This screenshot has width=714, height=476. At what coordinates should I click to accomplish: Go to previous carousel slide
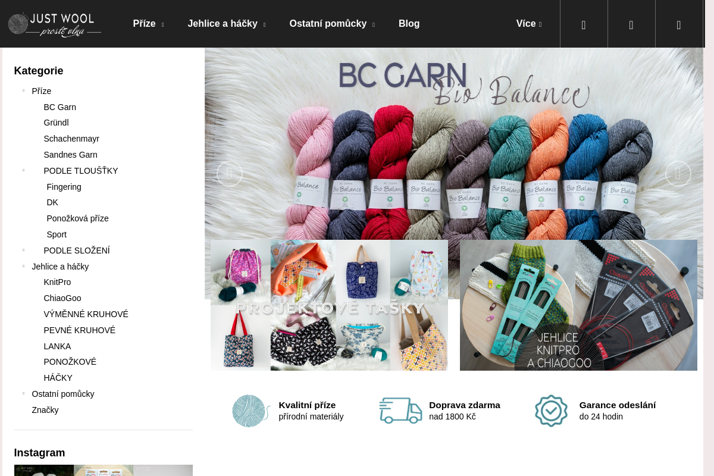point(229,174)
